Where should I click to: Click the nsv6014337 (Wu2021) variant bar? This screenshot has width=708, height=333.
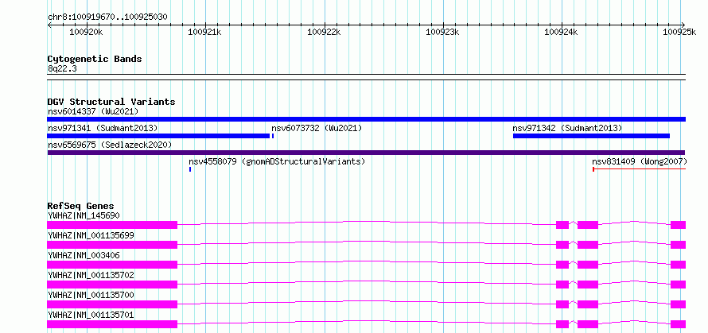[366, 119]
